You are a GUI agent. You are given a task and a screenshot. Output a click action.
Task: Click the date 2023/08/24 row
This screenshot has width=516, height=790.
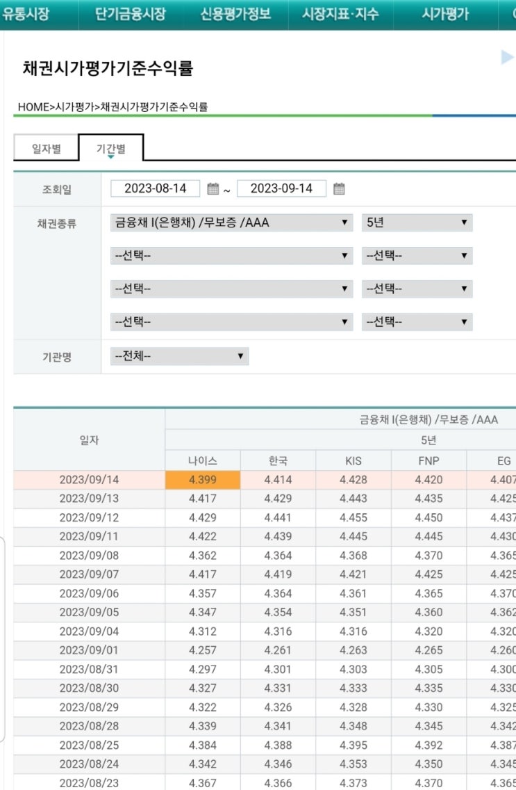[x=89, y=764]
